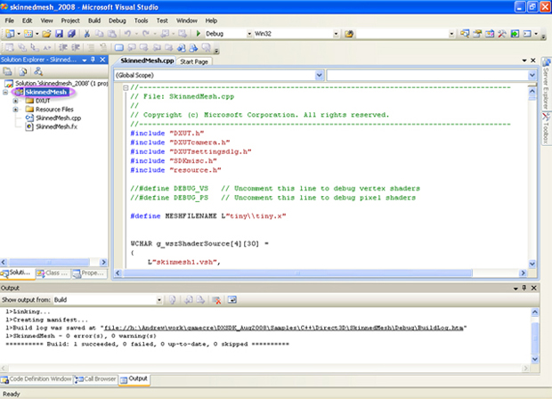Click the Properties icon in Solution Explorer
Image resolution: width=552 pixels, height=399 pixels.
pyautogui.click(x=7, y=72)
